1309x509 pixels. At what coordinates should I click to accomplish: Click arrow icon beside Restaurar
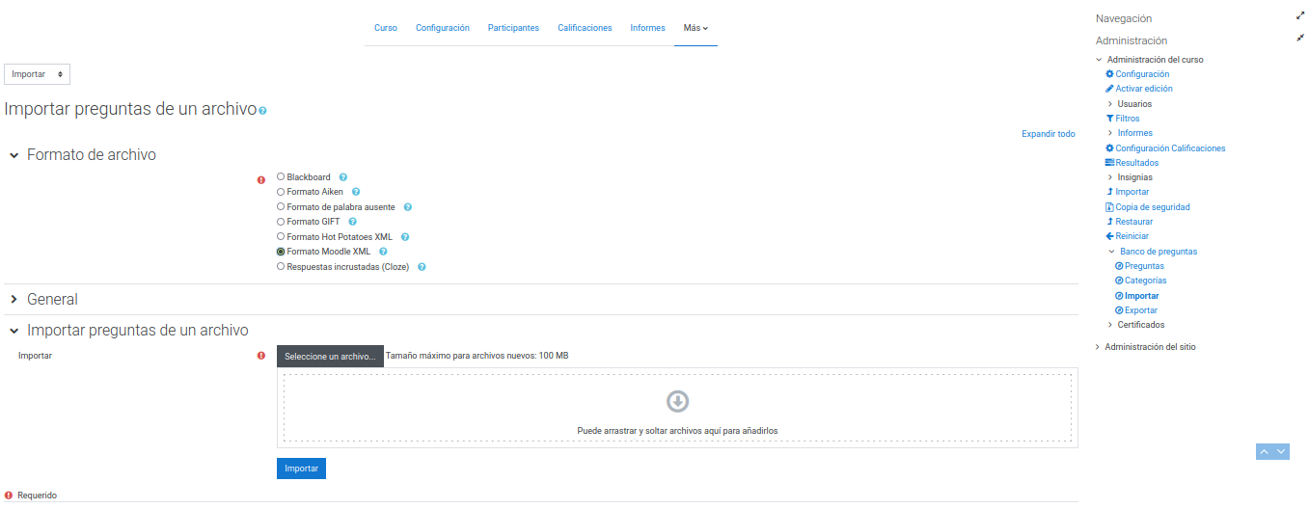click(1109, 222)
